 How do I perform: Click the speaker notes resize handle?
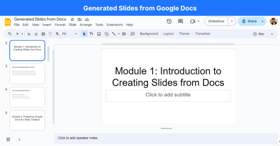click(166, 128)
